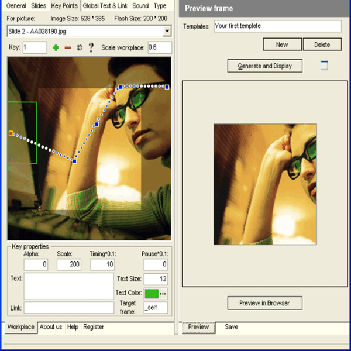Select the blue key point at right edge
The image size is (351, 351).
[167, 87]
